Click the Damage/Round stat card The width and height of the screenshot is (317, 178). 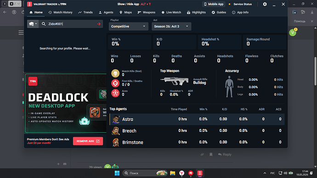[x=265, y=42]
